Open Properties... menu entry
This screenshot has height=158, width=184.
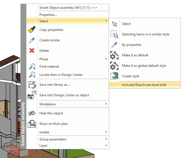tap(48, 15)
